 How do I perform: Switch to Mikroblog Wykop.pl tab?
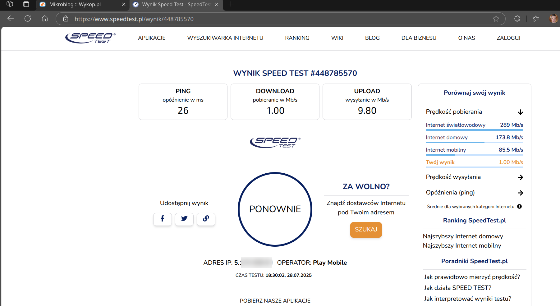coord(75,5)
